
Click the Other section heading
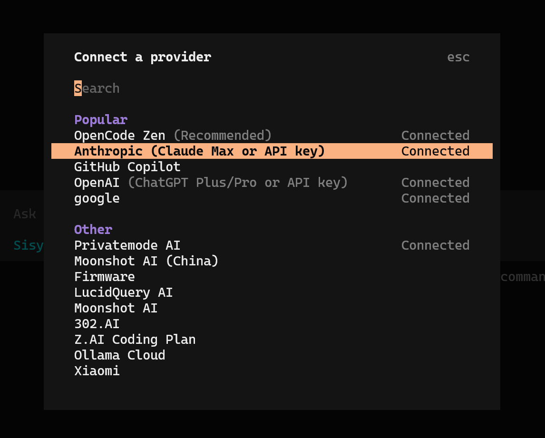click(x=93, y=229)
